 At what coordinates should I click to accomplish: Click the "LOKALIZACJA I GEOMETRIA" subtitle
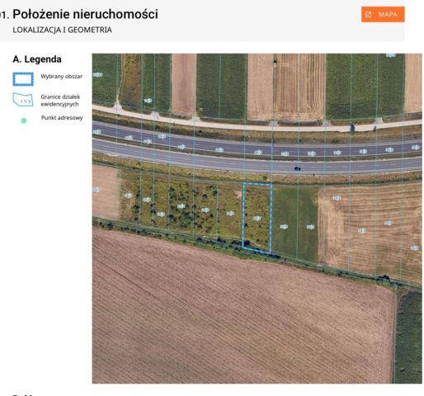point(62,30)
